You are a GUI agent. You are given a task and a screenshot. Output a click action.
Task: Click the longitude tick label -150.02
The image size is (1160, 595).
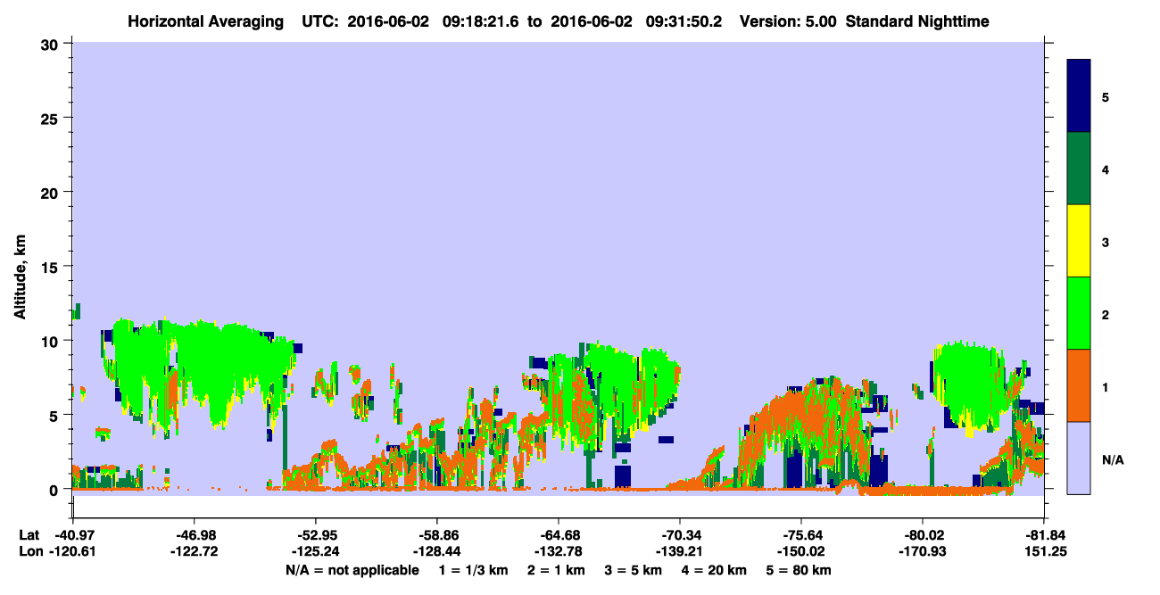[801, 551]
